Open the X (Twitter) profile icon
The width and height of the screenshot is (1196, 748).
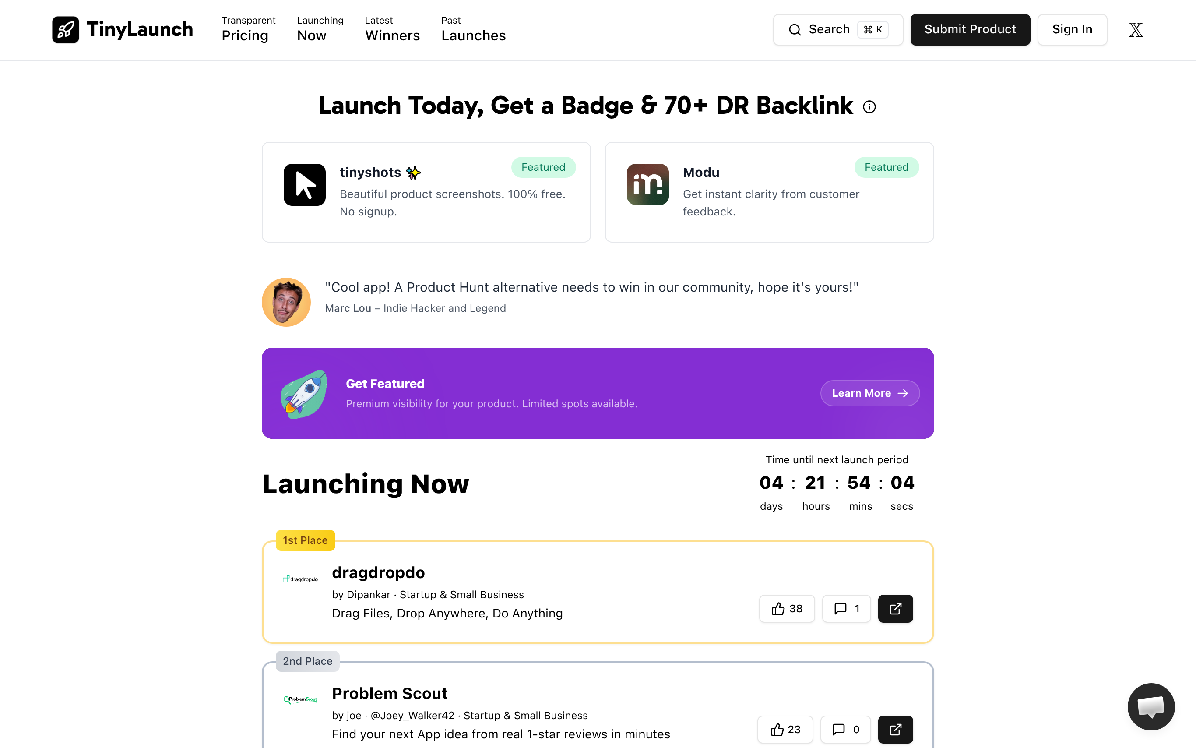pyautogui.click(x=1136, y=30)
